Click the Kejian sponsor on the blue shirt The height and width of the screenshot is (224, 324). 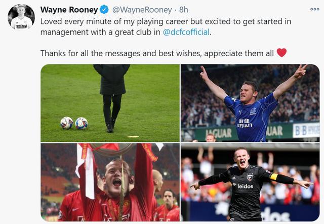click(x=245, y=123)
